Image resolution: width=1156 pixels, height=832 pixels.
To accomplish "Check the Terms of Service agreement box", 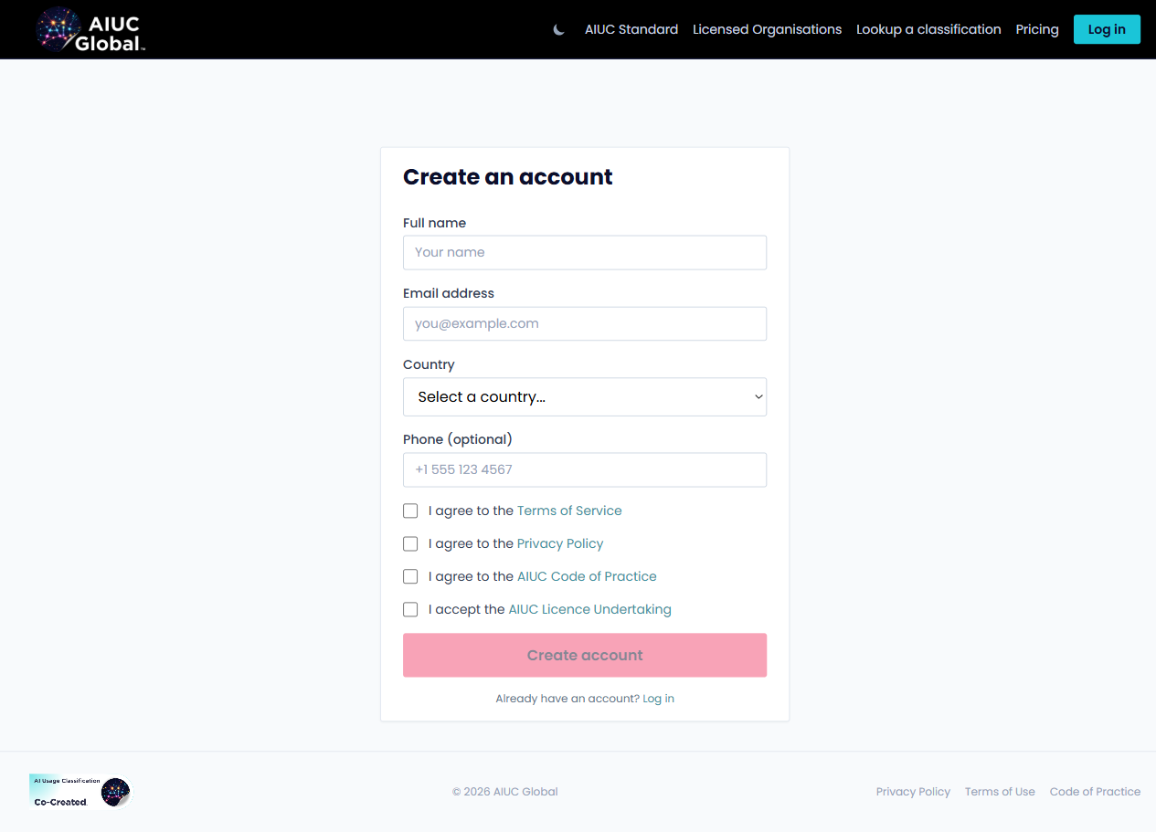I will [x=410, y=511].
